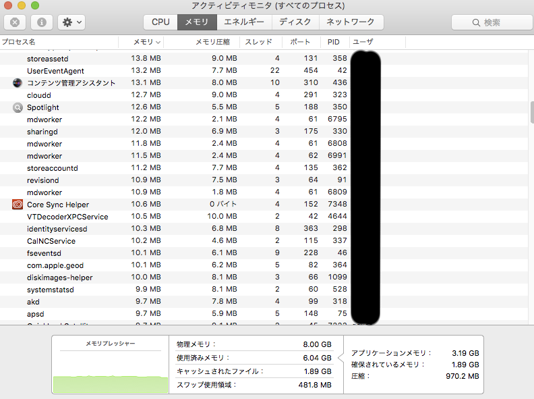Screen dimensions: 534x399
Task: Toggle sort order on メモリ column header
Action: (141, 42)
